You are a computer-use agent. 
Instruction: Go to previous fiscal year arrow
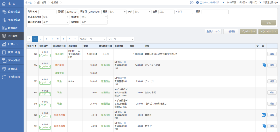(x=224, y=2)
